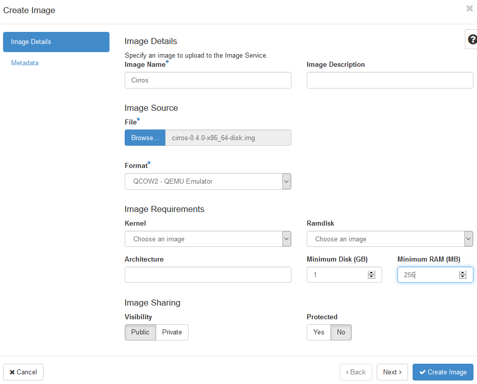The image size is (477, 384).
Task: Browse for an image file
Action: point(145,138)
